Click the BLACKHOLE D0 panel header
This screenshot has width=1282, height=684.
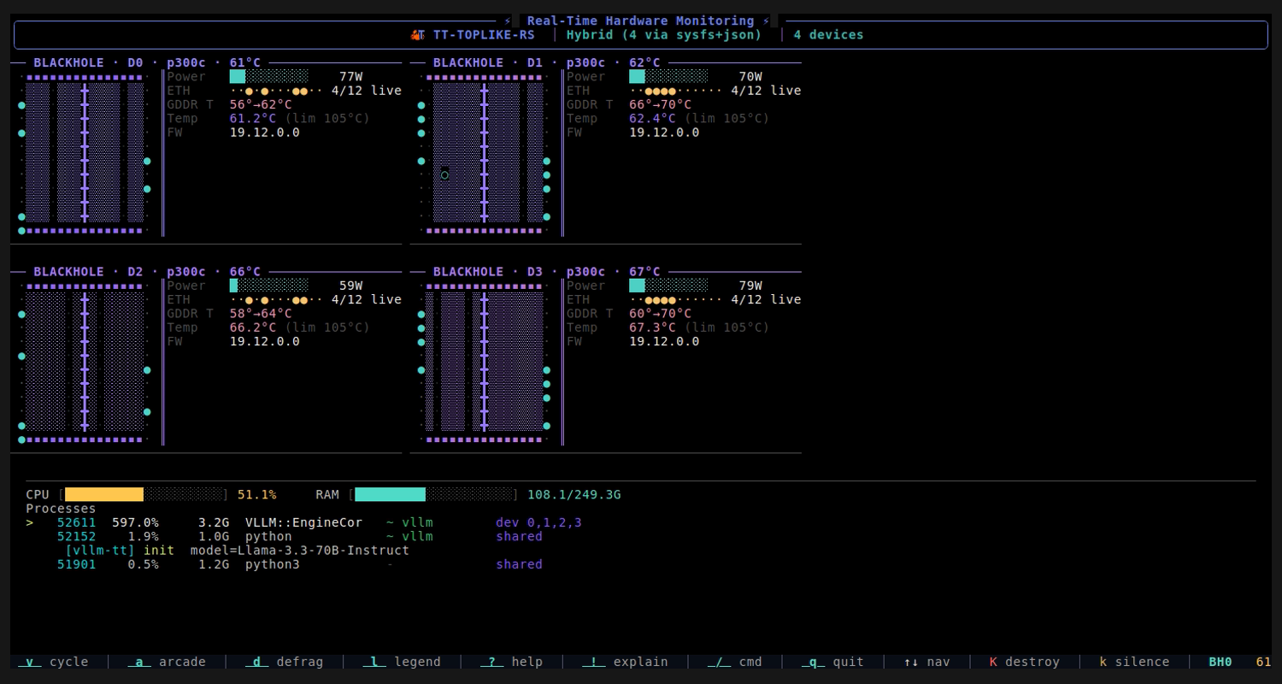(x=147, y=62)
